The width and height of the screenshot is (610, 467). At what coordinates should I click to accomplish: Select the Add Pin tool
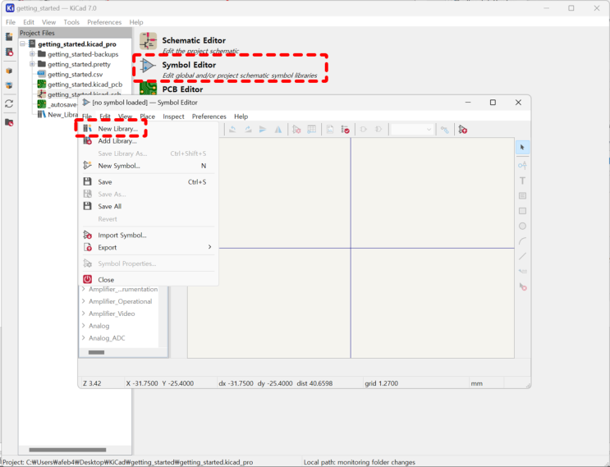point(522,165)
